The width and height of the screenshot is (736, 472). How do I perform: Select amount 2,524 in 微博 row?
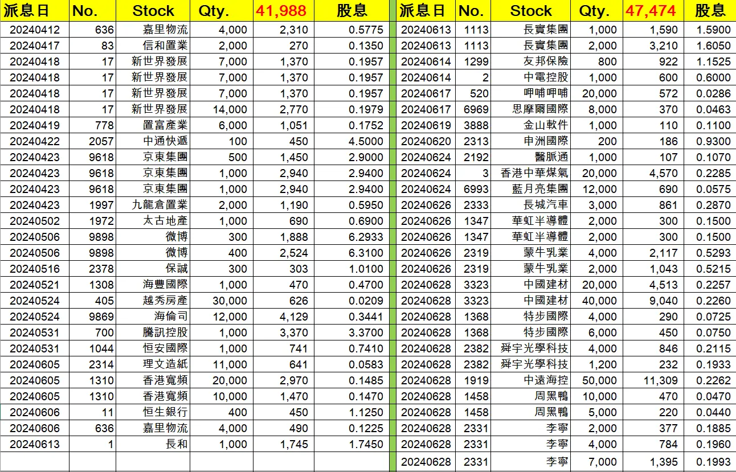click(284, 253)
